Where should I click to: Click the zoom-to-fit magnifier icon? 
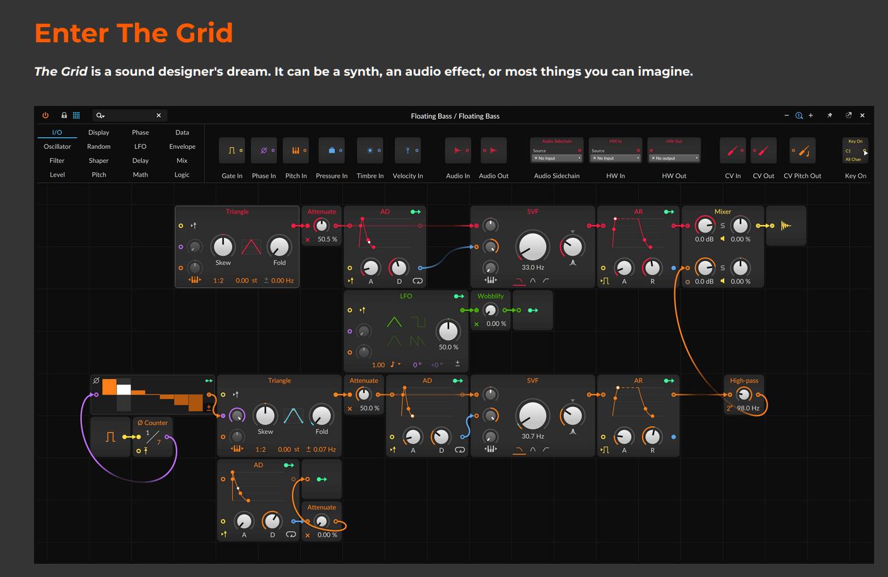coord(799,115)
